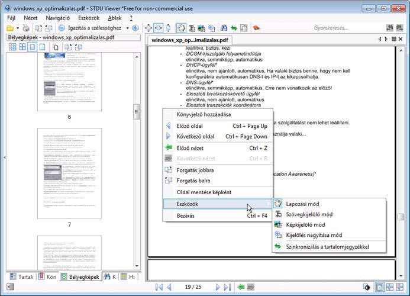Image resolution: width=410 pixels, height=296 pixels.
Task: Choose Könyvjelző hozzáadása in context menu
Action: [x=218, y=114]
